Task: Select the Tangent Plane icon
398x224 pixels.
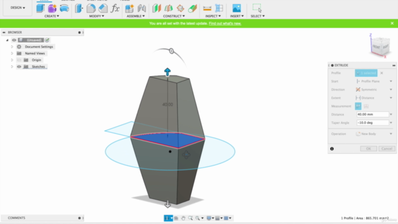Action: (180, 8)
